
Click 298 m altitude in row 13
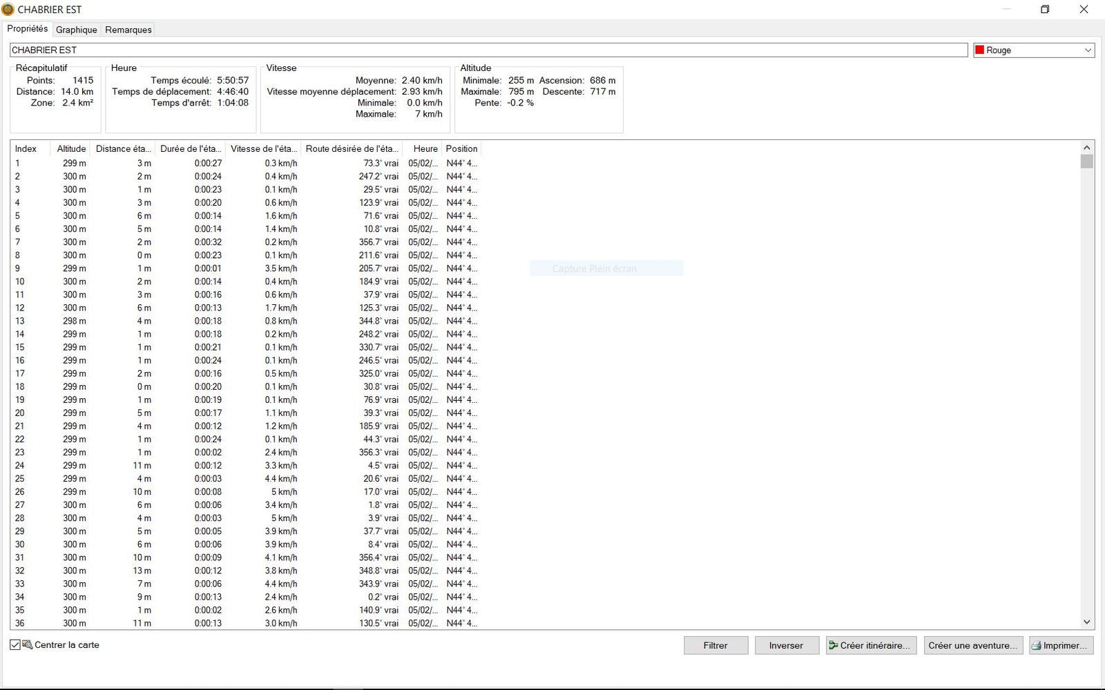(x=75, y=321)
